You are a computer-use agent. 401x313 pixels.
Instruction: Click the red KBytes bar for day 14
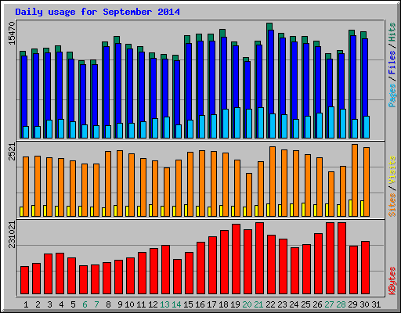177,277
